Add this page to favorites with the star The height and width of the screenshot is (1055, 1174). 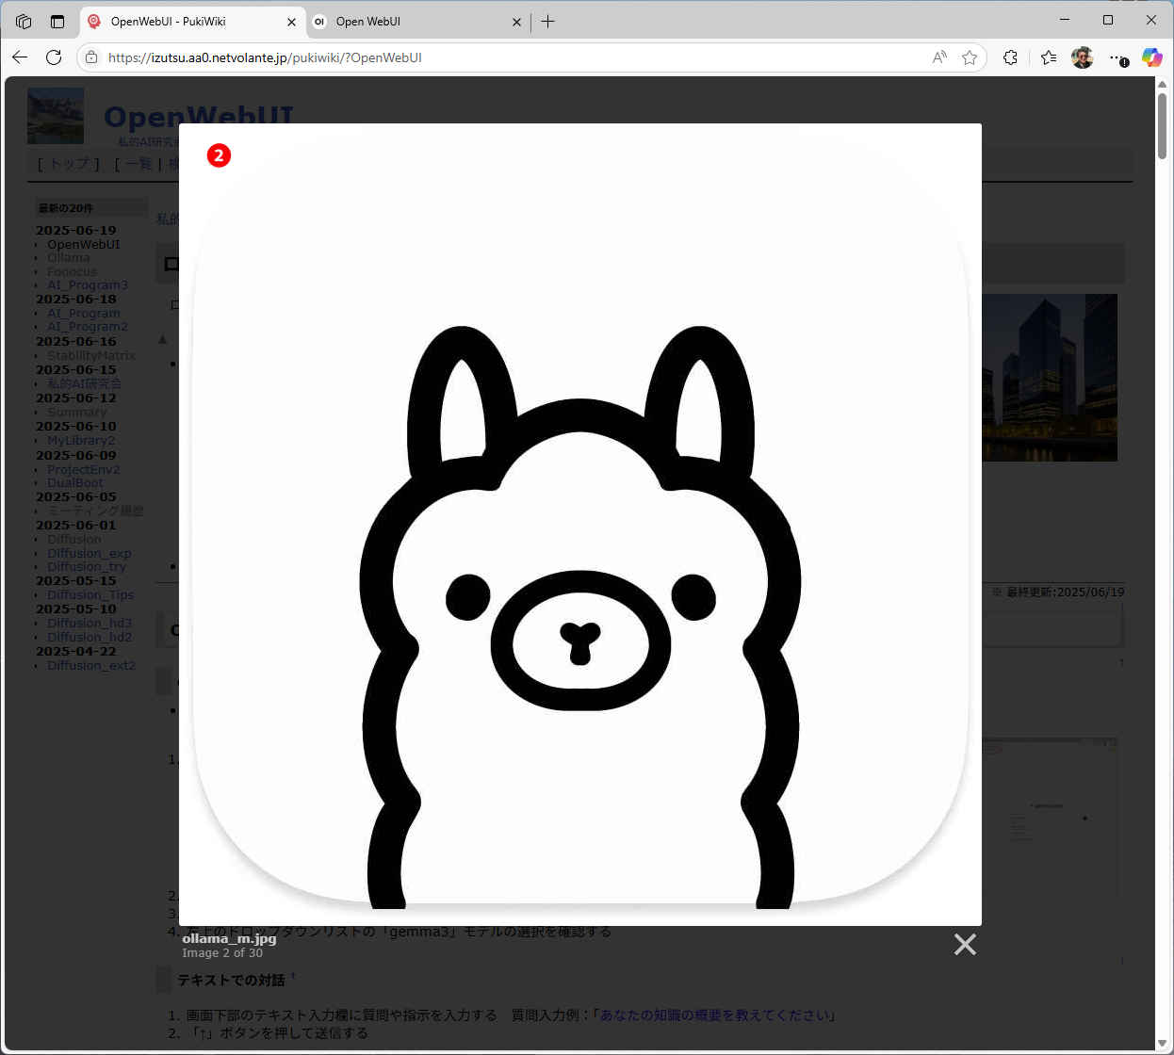970,57
